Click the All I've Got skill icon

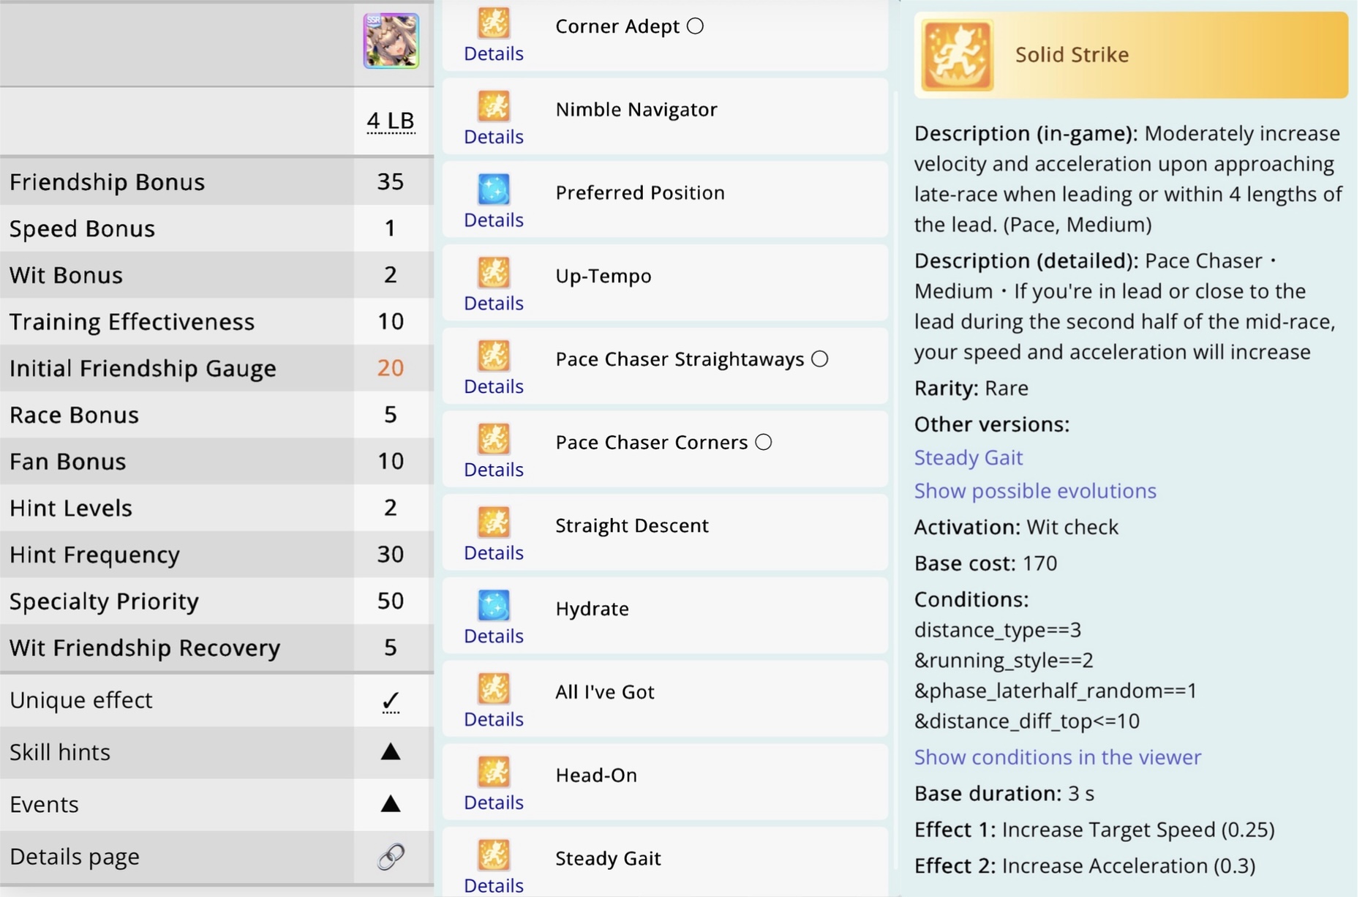pos(494,689)
